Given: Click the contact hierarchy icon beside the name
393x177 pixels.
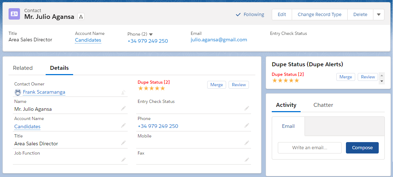Looking at the screenshot, I should pos(81,17).
